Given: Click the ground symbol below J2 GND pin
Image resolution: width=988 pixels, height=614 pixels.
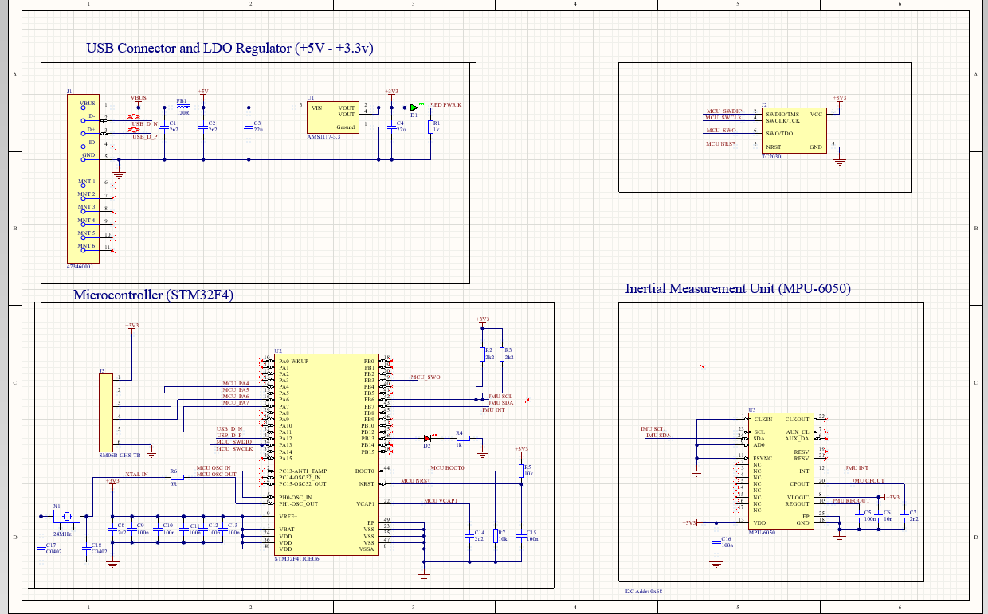Looking at the screenshot, I should coord(838,162).
